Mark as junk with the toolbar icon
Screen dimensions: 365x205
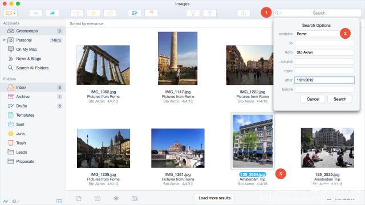click(94, 13)
